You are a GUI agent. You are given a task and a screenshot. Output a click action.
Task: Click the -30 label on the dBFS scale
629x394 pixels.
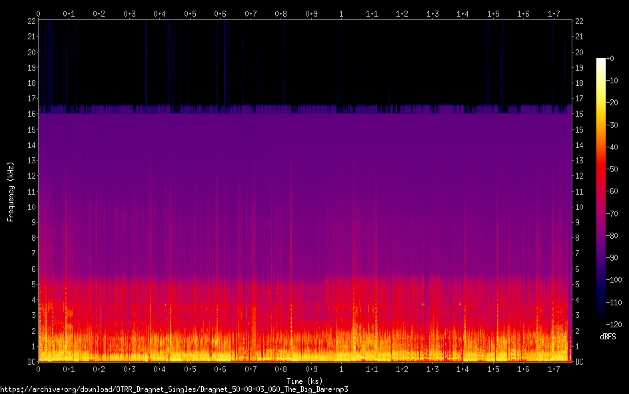pyautogui.click(x=612, y=125)
